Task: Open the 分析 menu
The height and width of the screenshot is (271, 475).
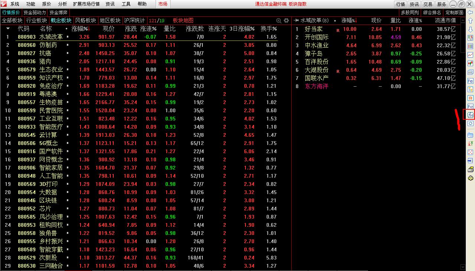Action: [x=63, y=4]
